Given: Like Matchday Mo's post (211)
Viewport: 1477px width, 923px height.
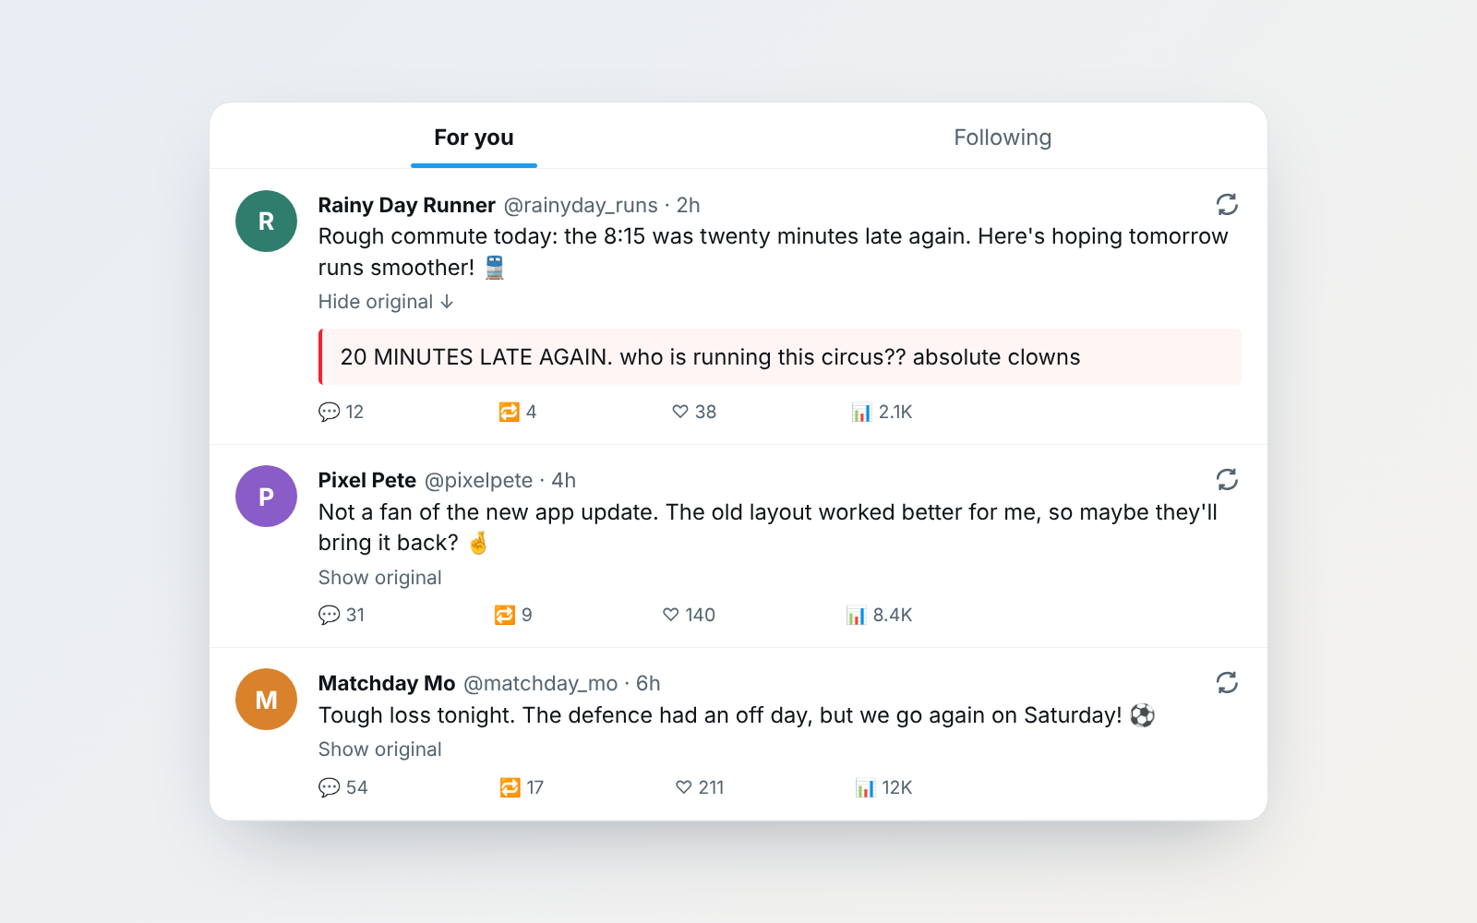Looking at the screenshot, I should [700, 787].
